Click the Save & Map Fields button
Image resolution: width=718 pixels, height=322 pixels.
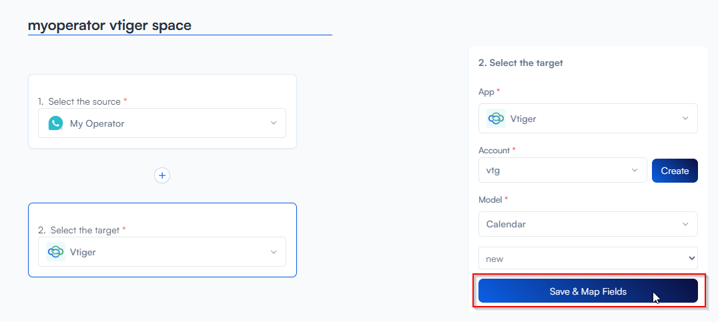click(x=587, y=291)
